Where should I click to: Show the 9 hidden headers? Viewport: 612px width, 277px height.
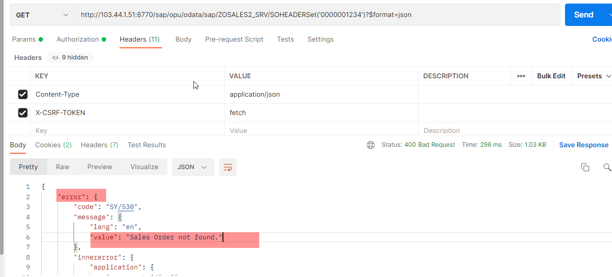point(70,57)
